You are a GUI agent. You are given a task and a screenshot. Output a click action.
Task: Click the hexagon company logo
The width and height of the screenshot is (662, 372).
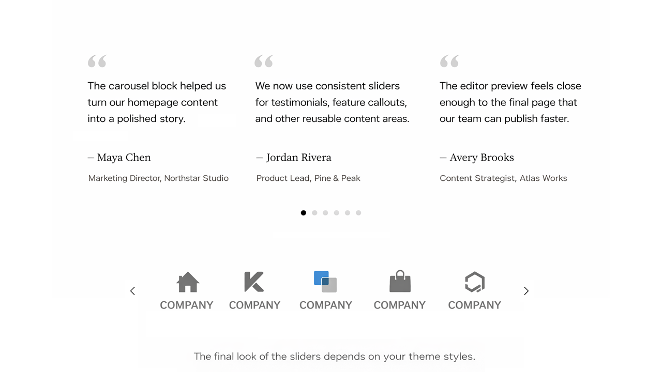[x=474, y=282]
